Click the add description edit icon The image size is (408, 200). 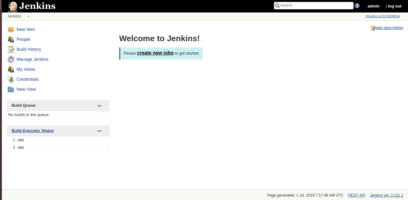point(373,28)
